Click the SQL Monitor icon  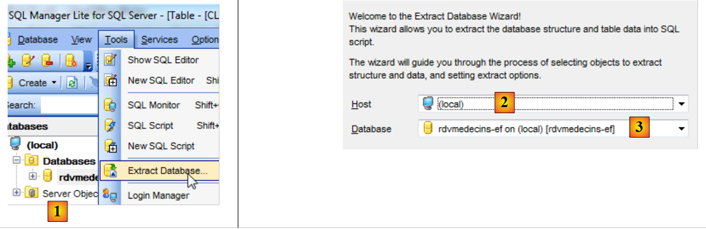point(110,105)
